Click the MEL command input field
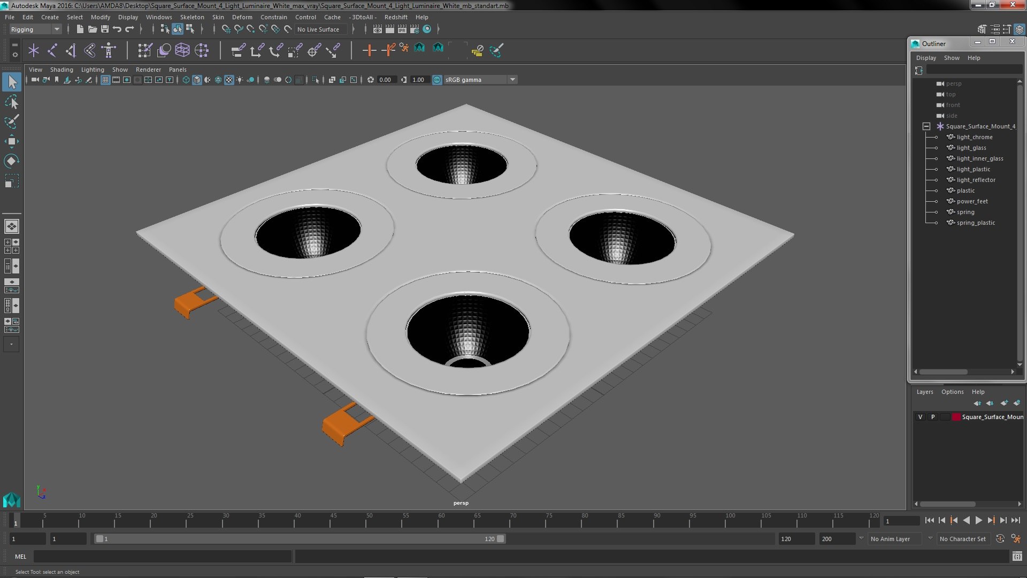The image size is (1027, 578). pyautogui.click(x=163, y=557)
